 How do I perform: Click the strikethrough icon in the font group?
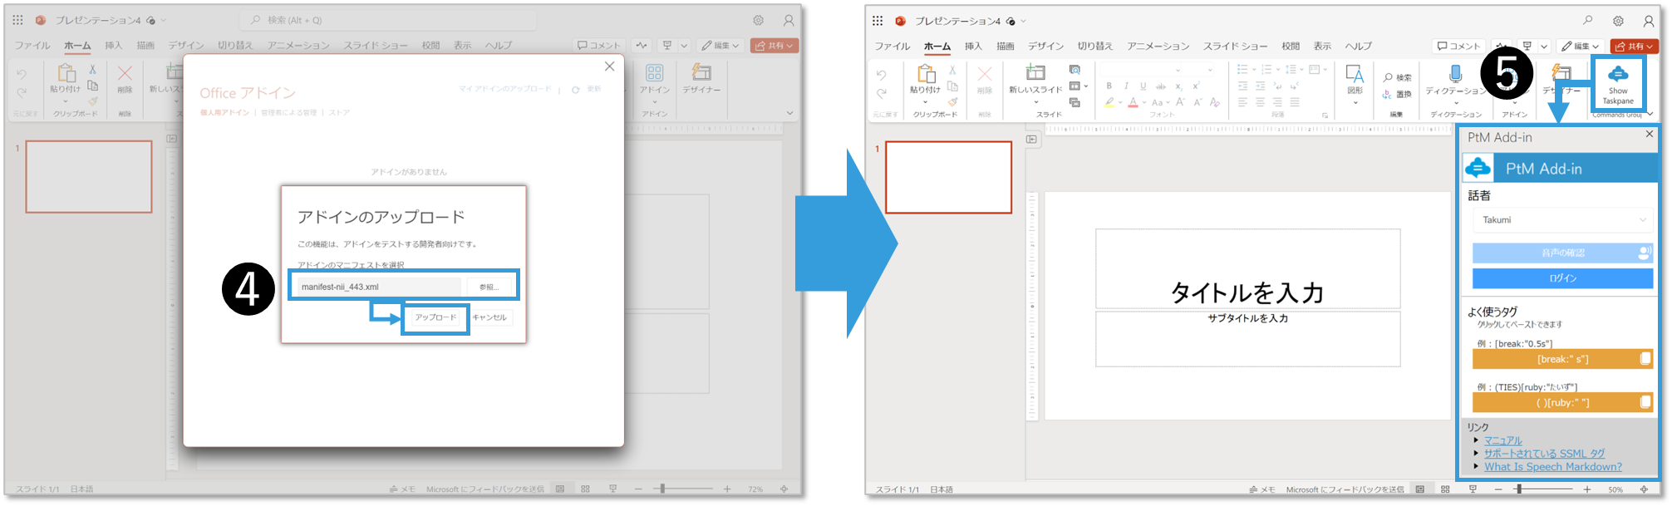pos(1161,86)
